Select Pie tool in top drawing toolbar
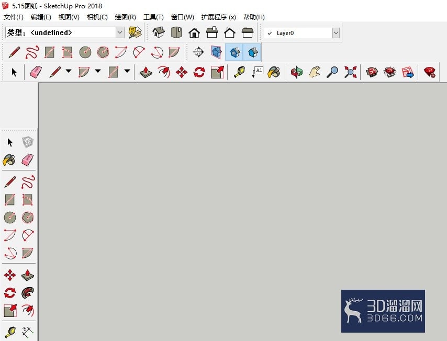The width and height of the screenshot is (447, 341). point(174,52)
